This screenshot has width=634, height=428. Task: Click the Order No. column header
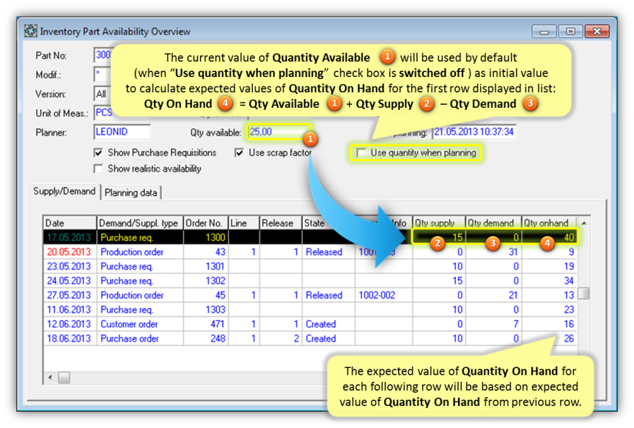pyautogui.click(x=206, y=223)
